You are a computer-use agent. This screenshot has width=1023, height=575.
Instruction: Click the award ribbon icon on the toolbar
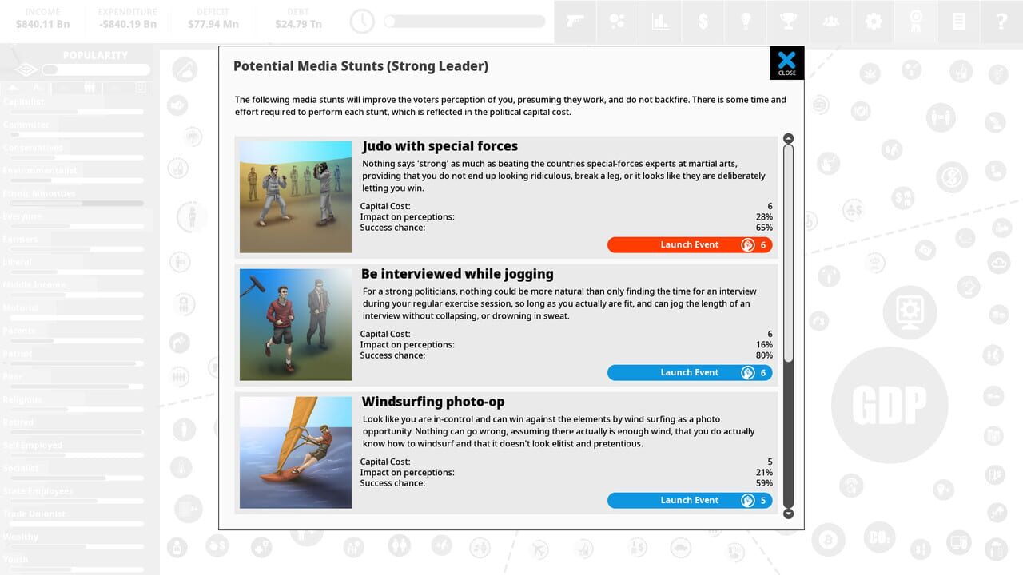pos(917,22)
